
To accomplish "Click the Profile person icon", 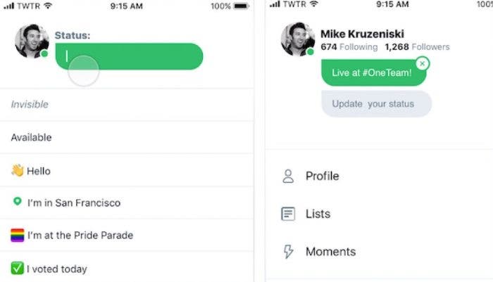I will pyautogui.click(x=288, y=177).
